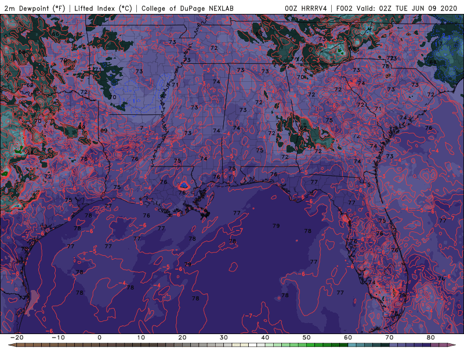Click the -10 label on the color scale
464x348 pixels.
tap(58, 338)
